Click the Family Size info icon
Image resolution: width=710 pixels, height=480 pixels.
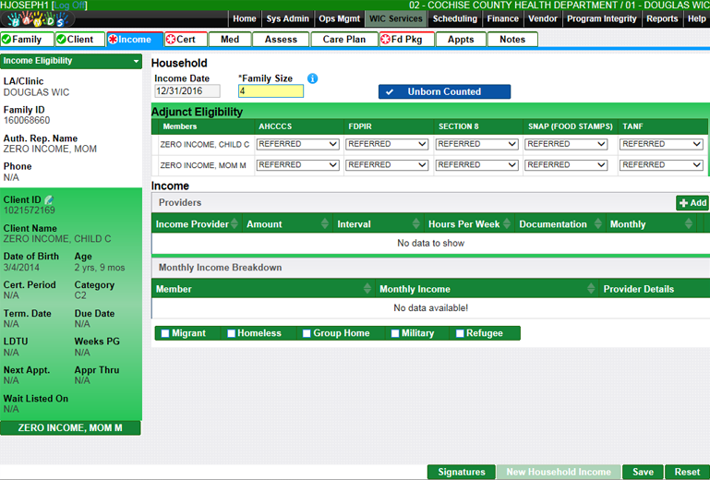[x=312, y=78]
